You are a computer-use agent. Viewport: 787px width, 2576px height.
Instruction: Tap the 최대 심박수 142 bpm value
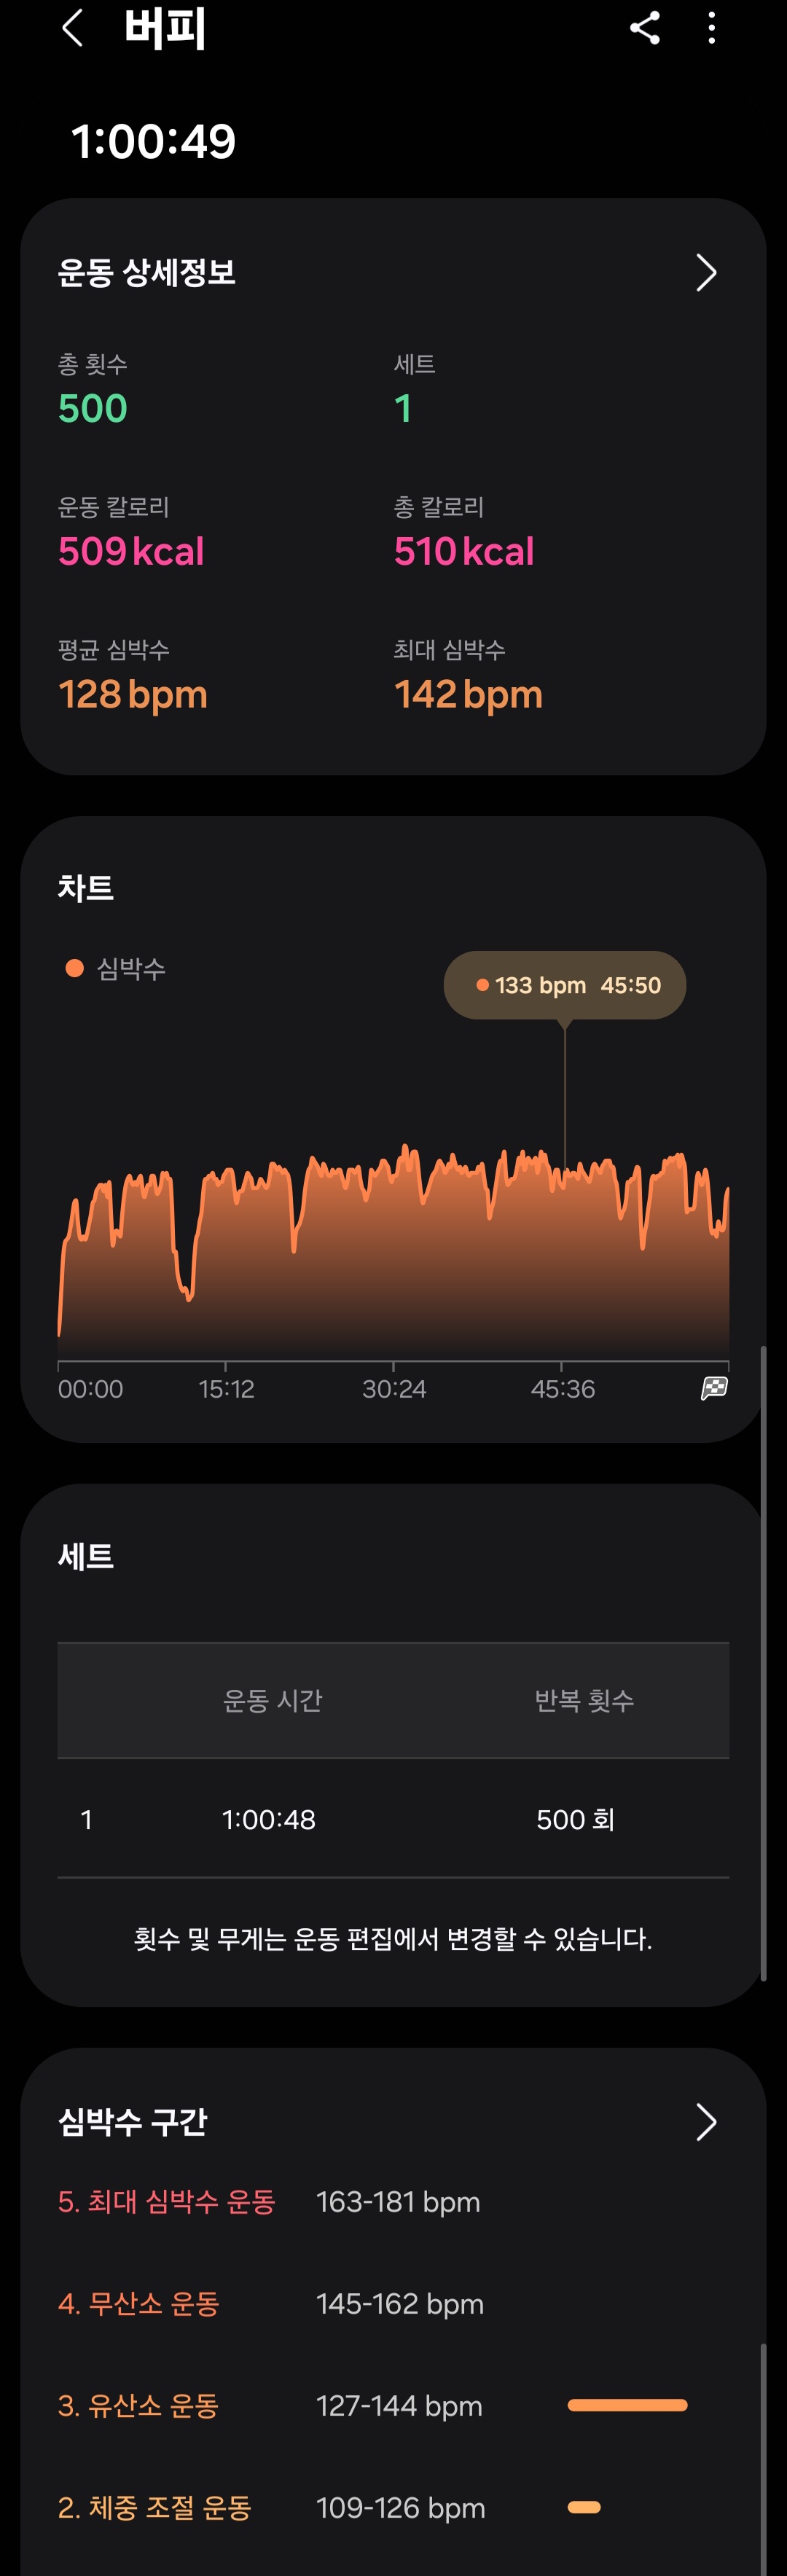(x=468, y=694)
